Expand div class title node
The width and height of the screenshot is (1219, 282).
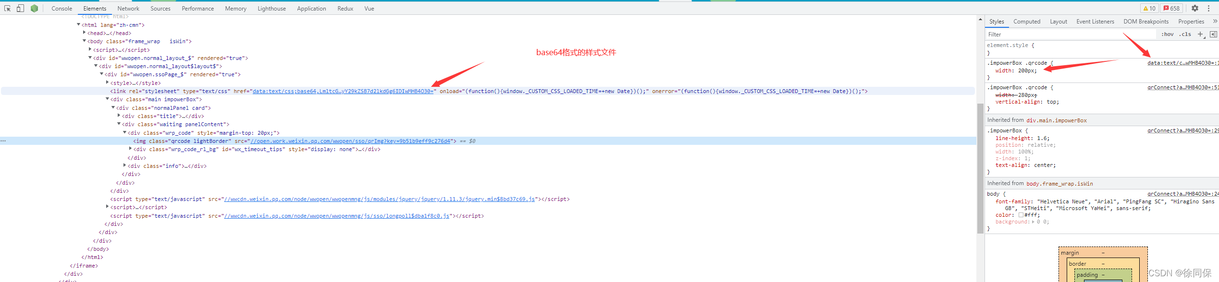(119, 116)
